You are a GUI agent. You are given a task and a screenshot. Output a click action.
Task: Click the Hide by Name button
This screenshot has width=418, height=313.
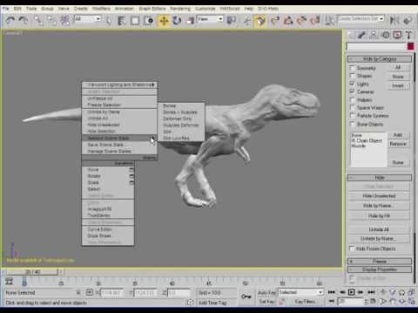(x=379, y=205)
